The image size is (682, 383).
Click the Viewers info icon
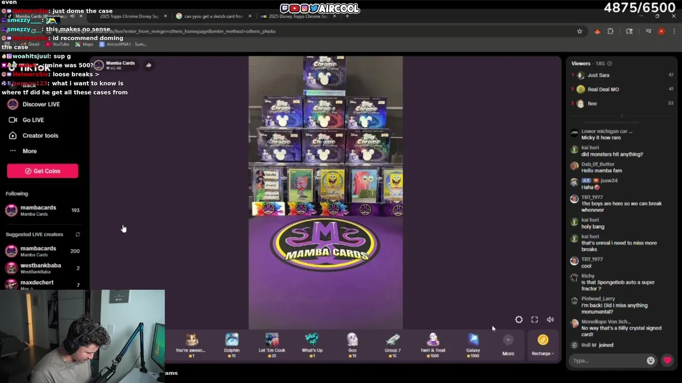pos(610,63)
